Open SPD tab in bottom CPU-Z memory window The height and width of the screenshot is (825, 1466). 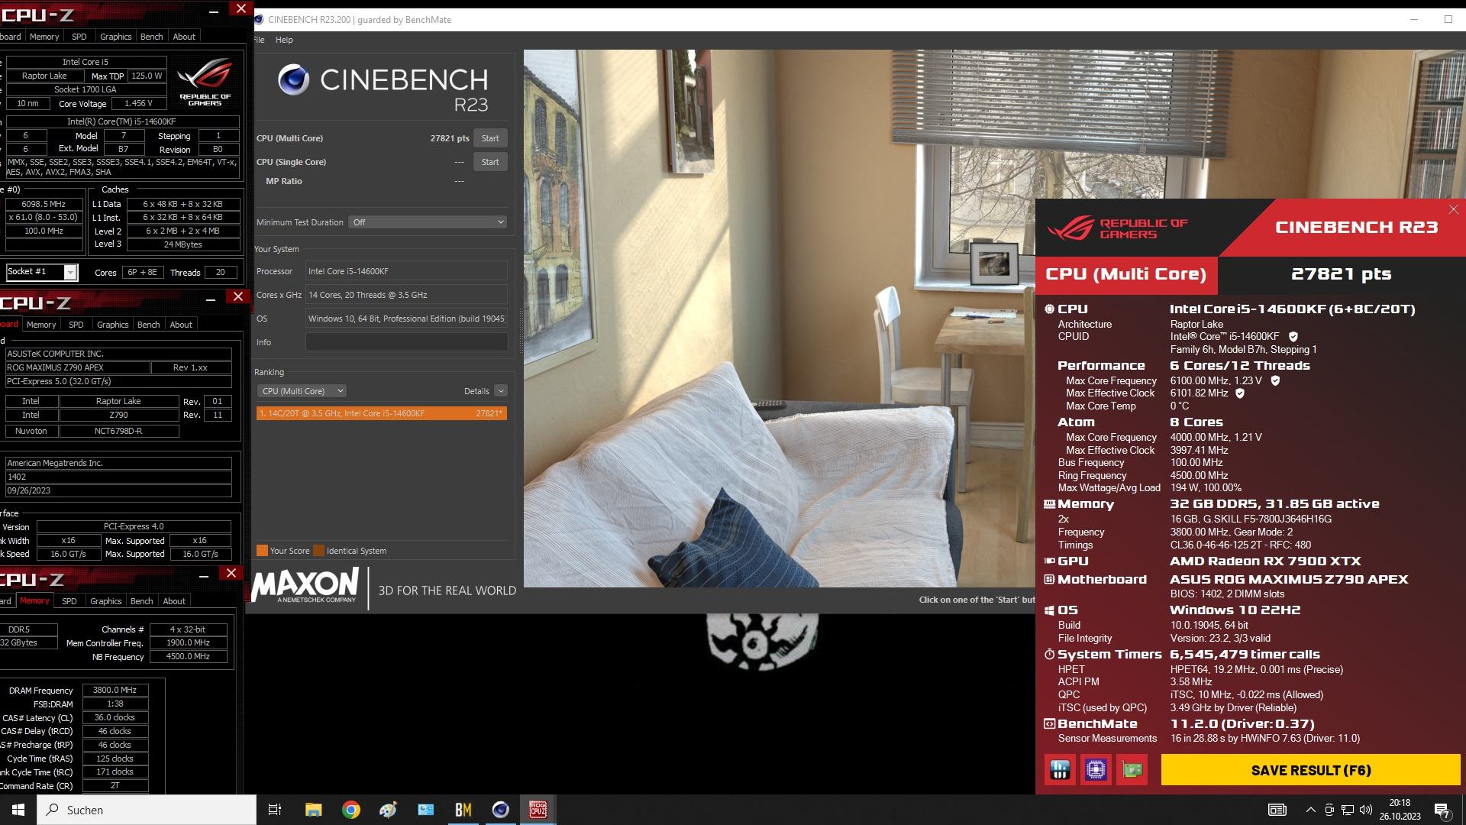[x=69, y=601]
